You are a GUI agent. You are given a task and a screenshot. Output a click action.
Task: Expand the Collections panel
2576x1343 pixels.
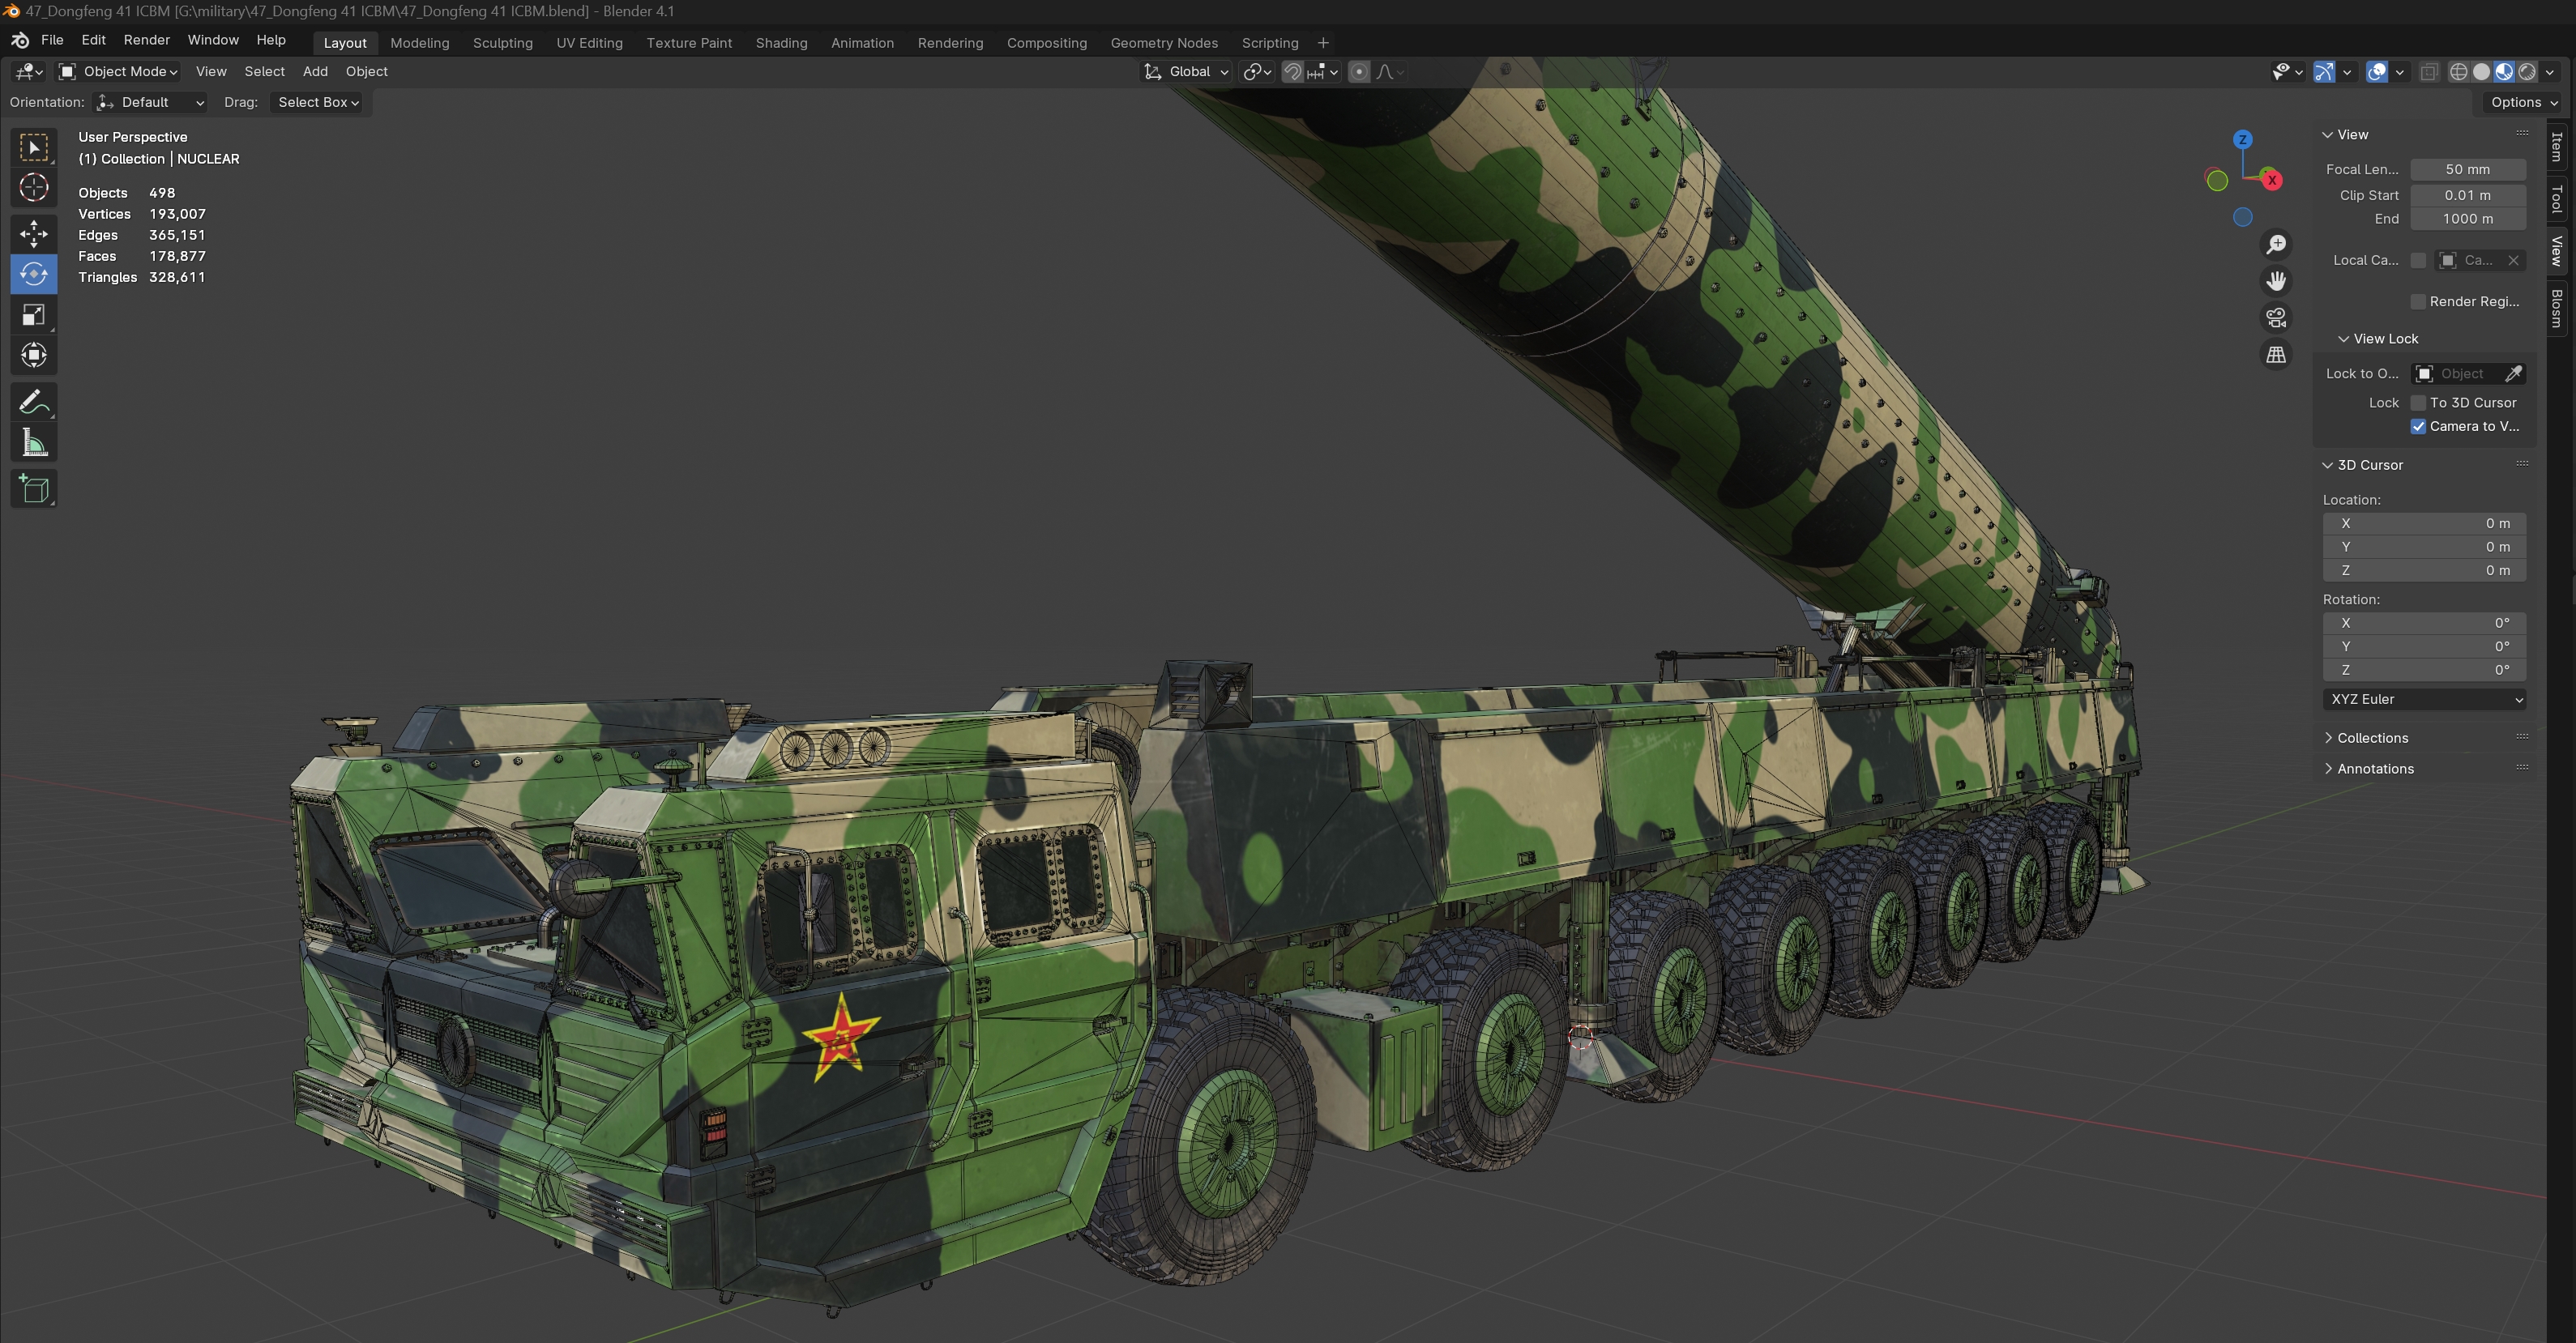2372,739
